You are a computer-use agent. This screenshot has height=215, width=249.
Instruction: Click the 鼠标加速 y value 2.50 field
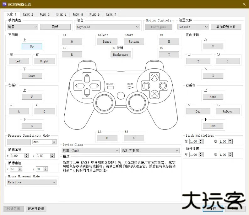click(x=45, y=156)
